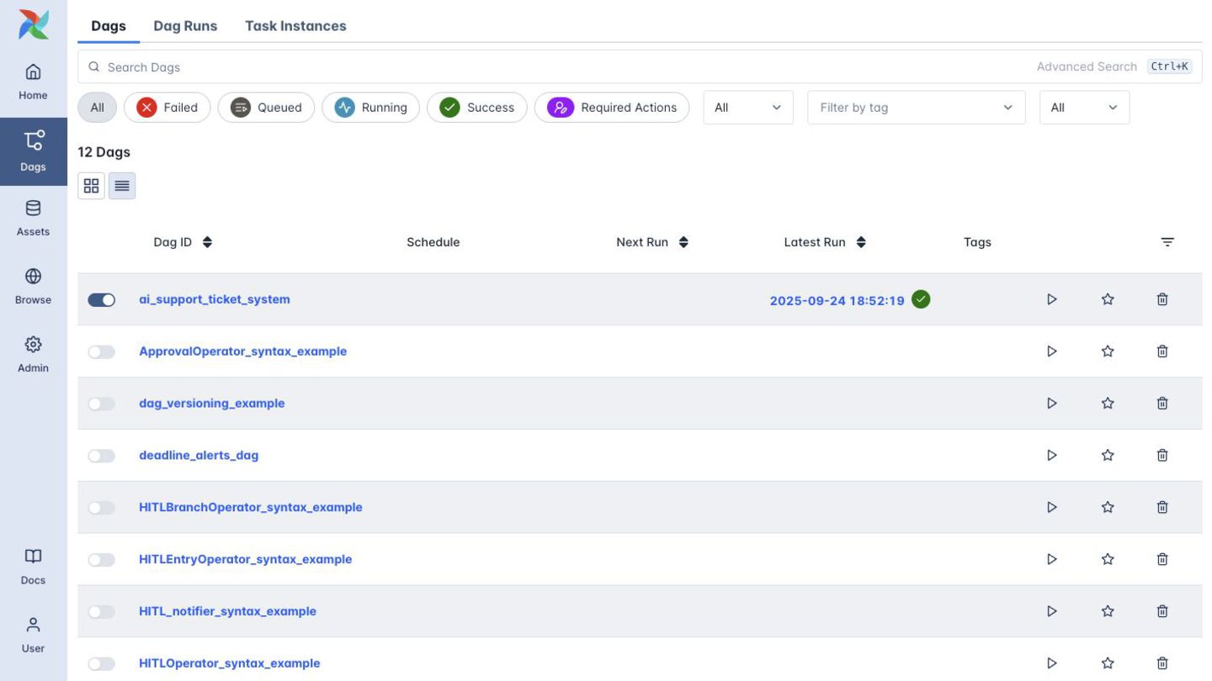Delete the deadline_alerts_dag Dag
The width and height of the screenshot is (1212, 681).
coord(1162,456)
